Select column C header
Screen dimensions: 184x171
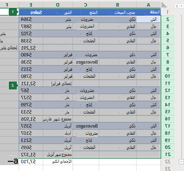(86, 5)
